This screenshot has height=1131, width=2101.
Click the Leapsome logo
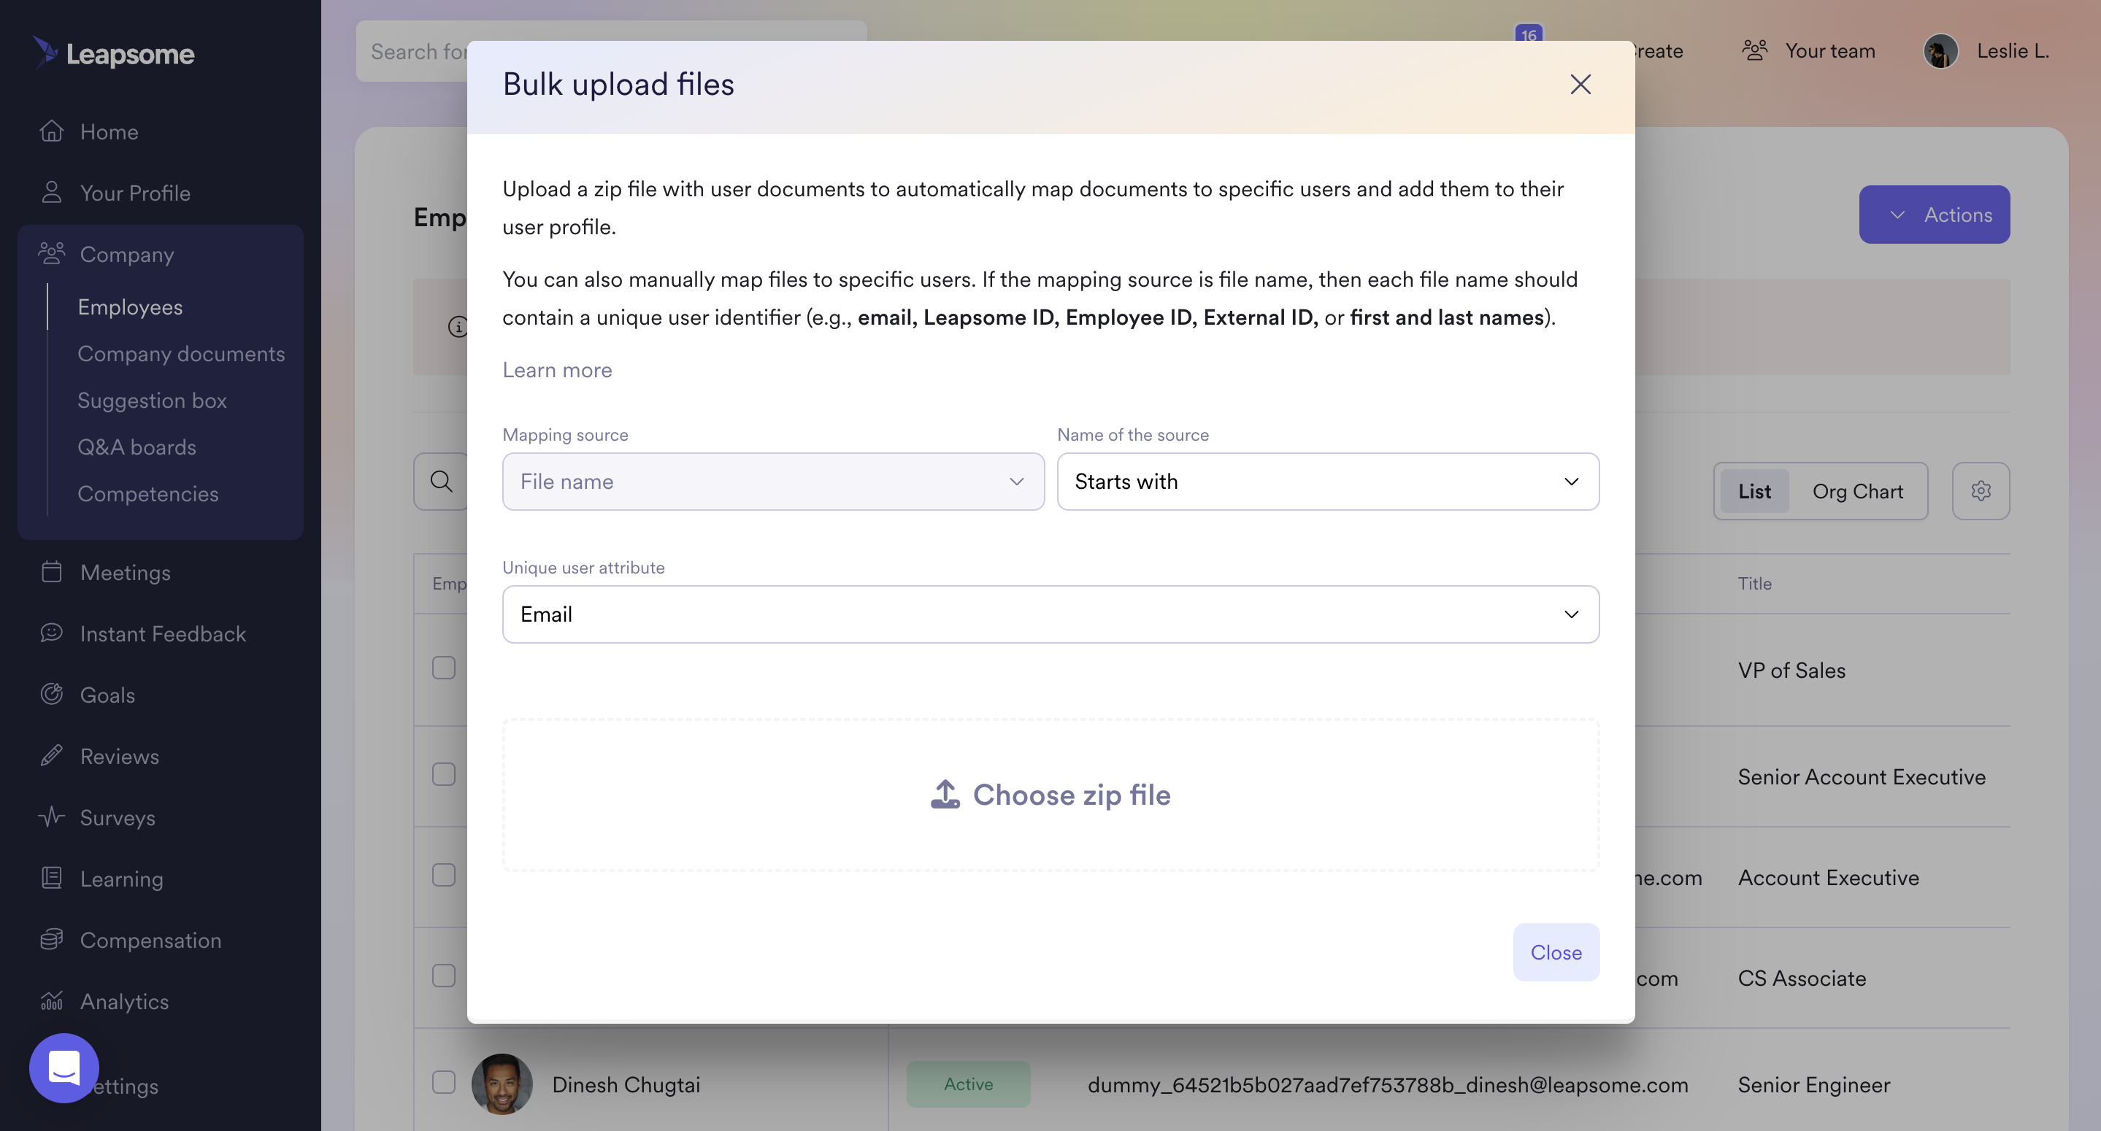[x=114, y=53]
